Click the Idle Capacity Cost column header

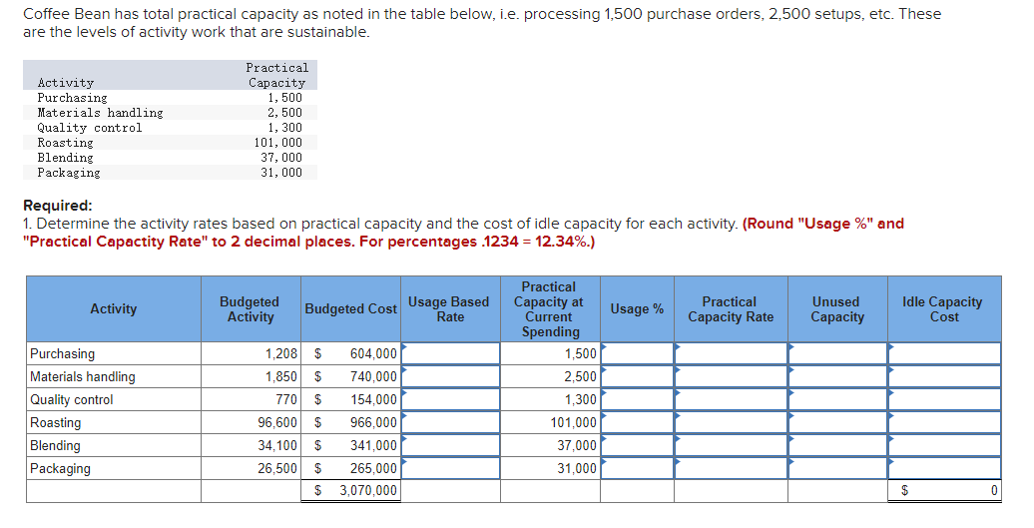point(944,309)
